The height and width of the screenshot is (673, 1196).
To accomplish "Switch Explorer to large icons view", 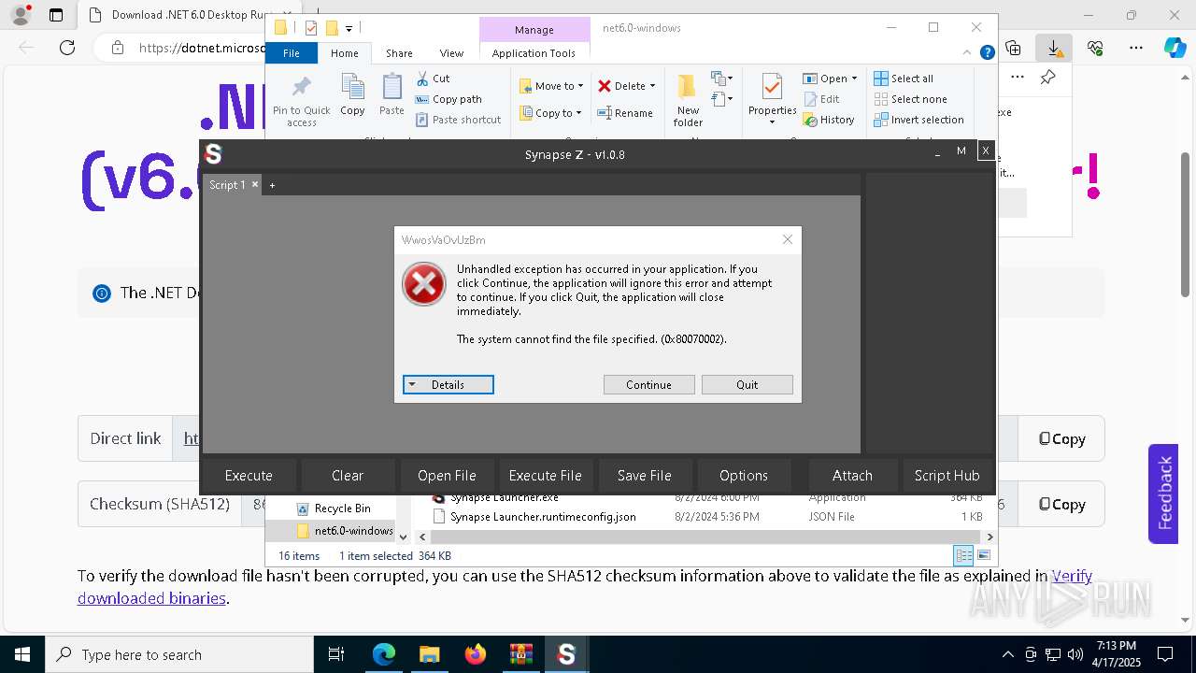I will [x=983, y=555].
